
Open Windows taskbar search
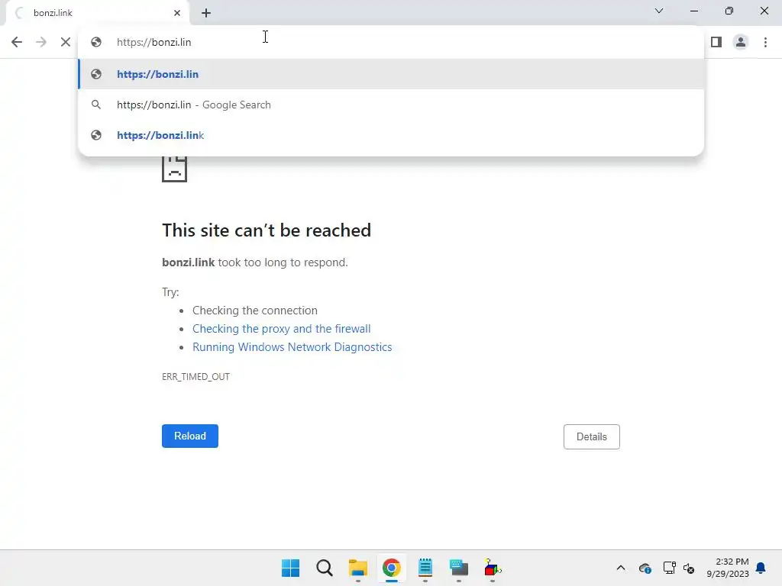pyautogui.click(x=324, y=568)
